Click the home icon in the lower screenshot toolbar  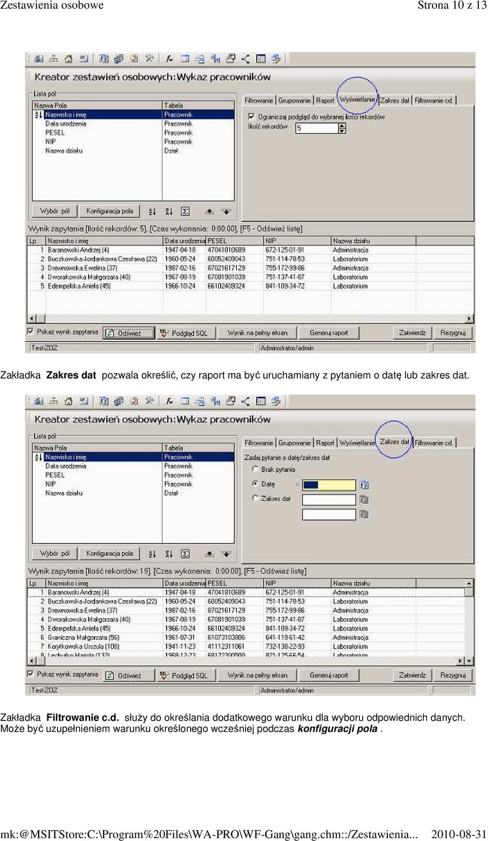click(69, 401)
